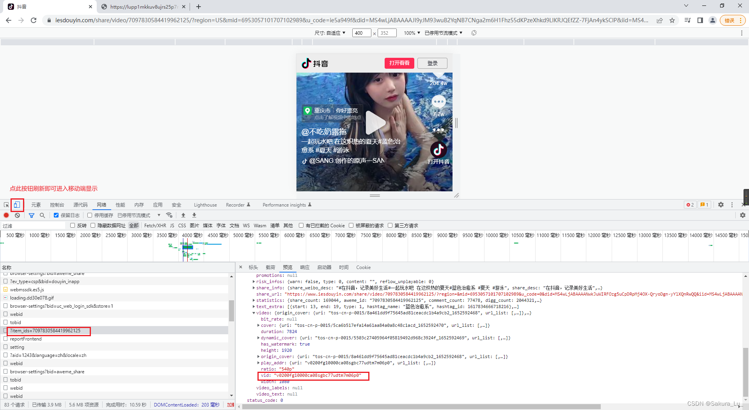Click the device width input field

coord(362,33)
